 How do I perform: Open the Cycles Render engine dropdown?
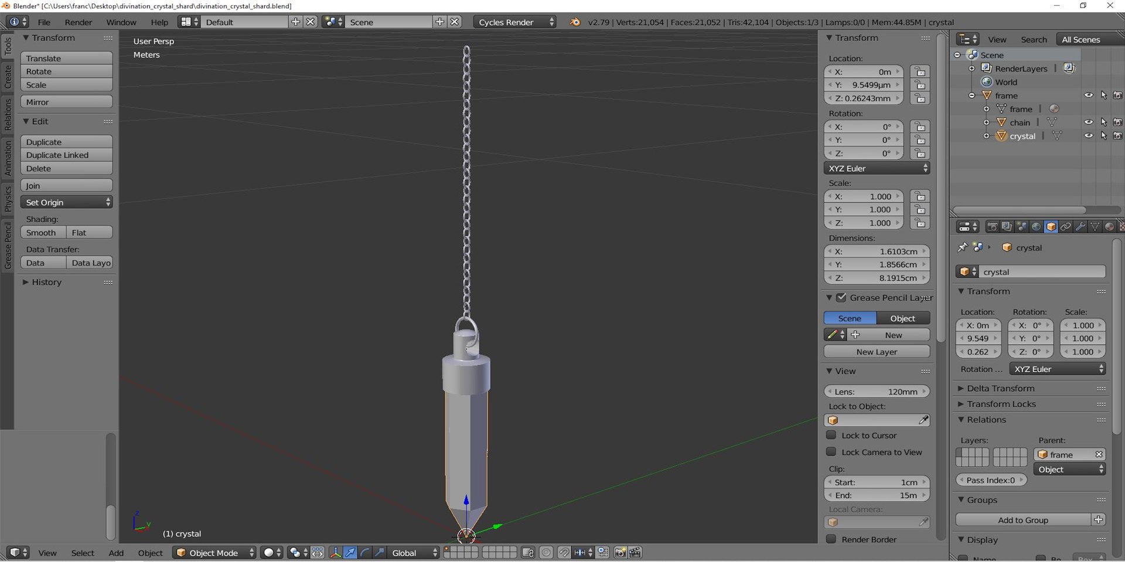(515, 22)
